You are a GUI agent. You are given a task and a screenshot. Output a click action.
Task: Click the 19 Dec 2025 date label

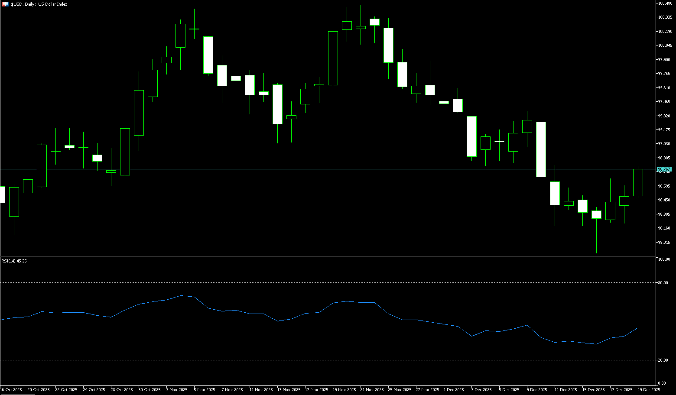(x=649, y=390)
